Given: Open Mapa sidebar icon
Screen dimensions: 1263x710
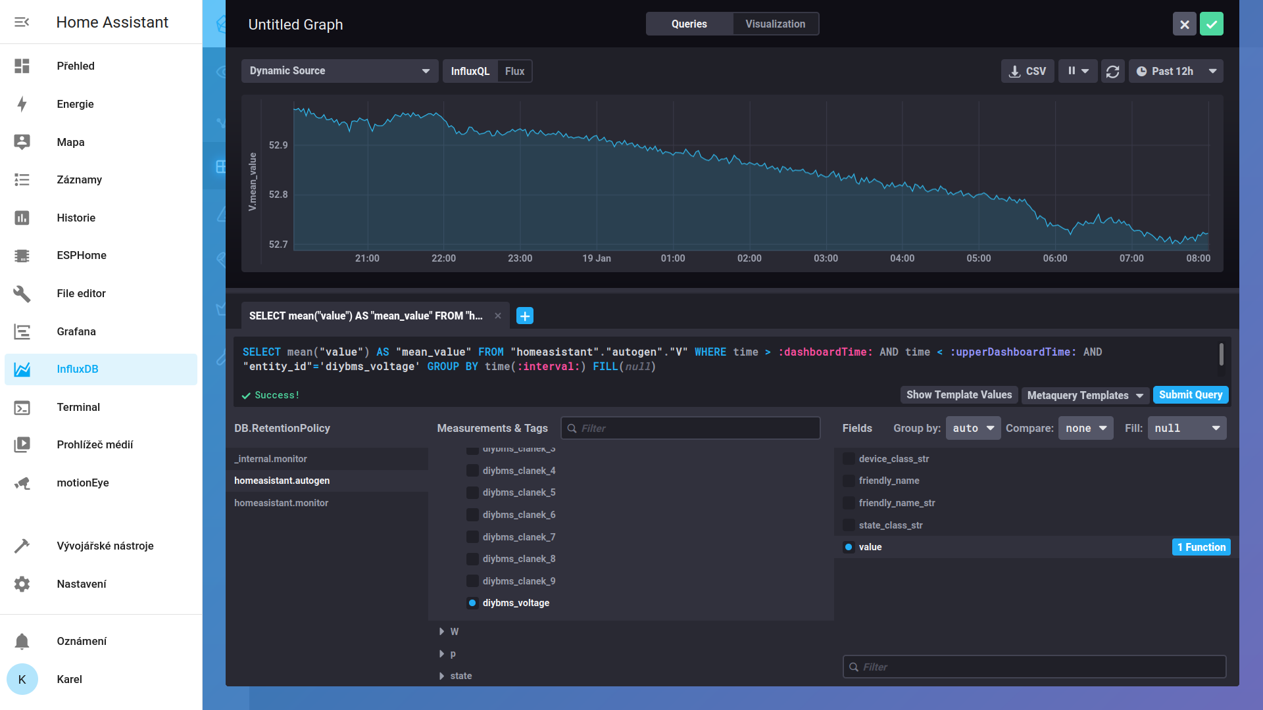Looking at the screenshot, I should pos(22,142).
